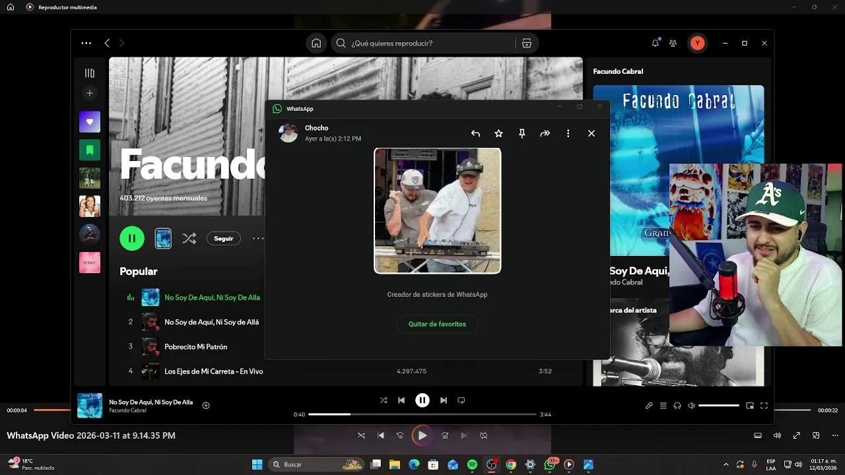Switch media player to mini player
Viewport: 845px width, 475px height.
pyautogui.click(x=816, y=435)
